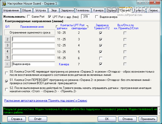
Task: Toggle option S1 Кнопка Стоп ПЕРЕВОДИТ
Action: (x=7, y=81)
